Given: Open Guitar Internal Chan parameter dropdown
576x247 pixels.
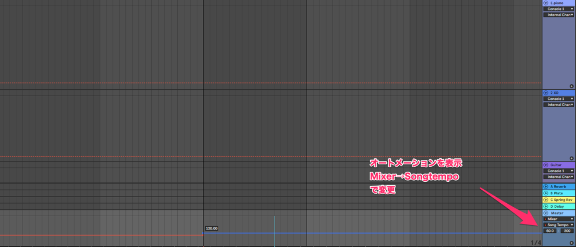Looking at the screenshot, I should (559, 177).
